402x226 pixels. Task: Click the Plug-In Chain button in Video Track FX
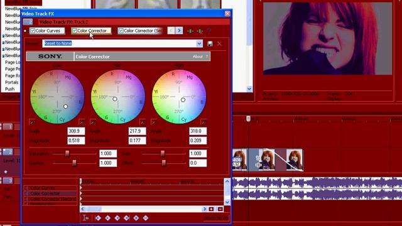(190, 31)
